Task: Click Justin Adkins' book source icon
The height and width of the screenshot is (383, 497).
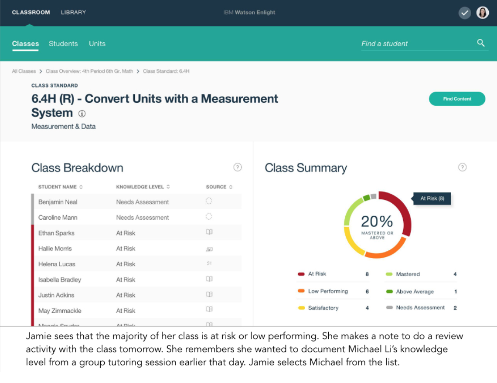Action: [209, 294]
